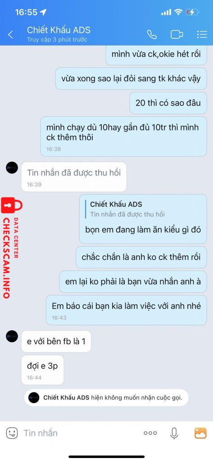Open the sticker and emoji picker
This screenshot has height=462, width=213.
pyautogui.click(x=12, y=433)
